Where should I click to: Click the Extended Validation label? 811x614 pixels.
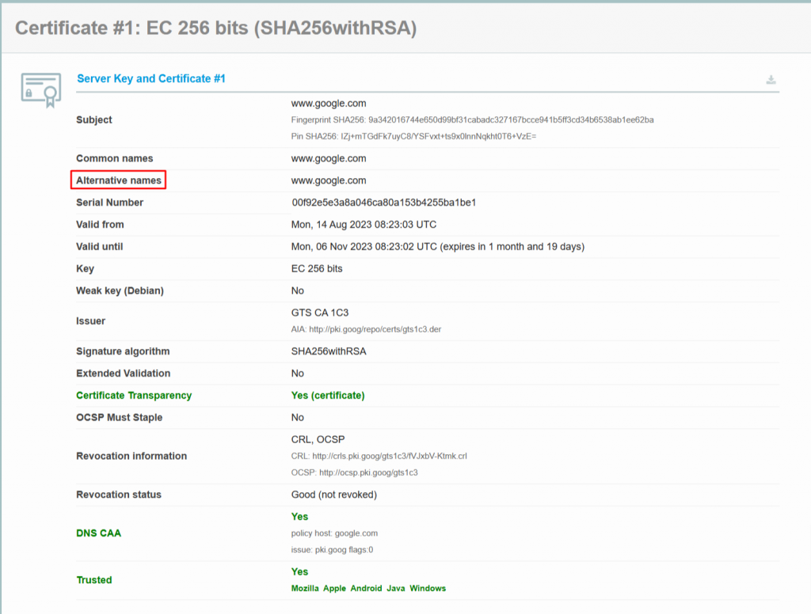123,373
